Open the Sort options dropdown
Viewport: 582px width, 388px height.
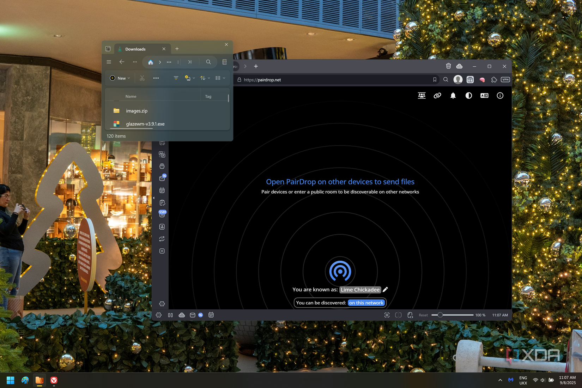tap(204, 78)
